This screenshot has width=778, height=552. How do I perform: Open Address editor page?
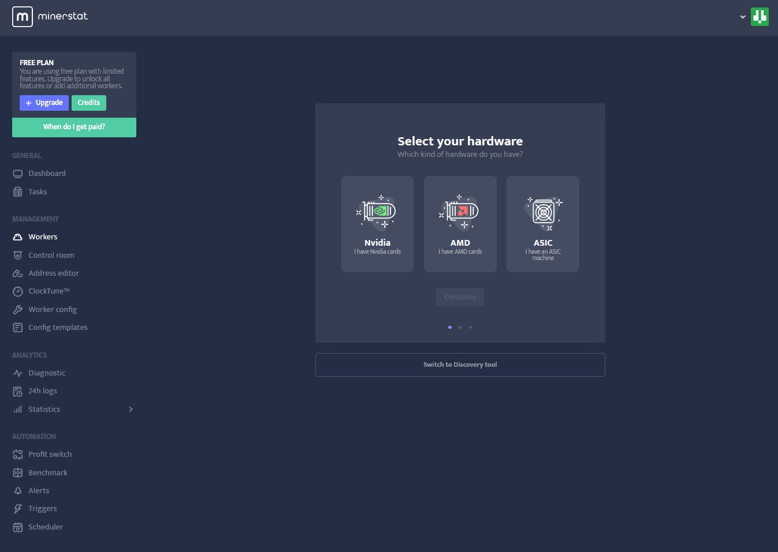click(54, 273)
